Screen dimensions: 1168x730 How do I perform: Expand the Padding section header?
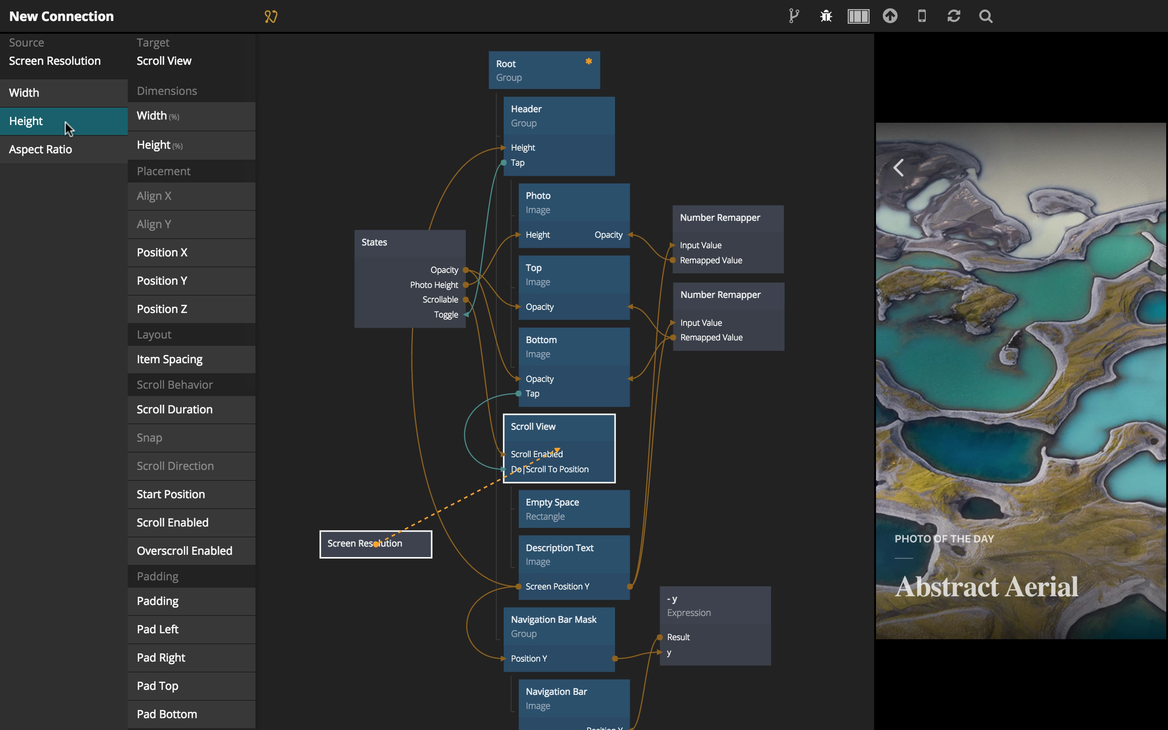(x=157, y=575)
